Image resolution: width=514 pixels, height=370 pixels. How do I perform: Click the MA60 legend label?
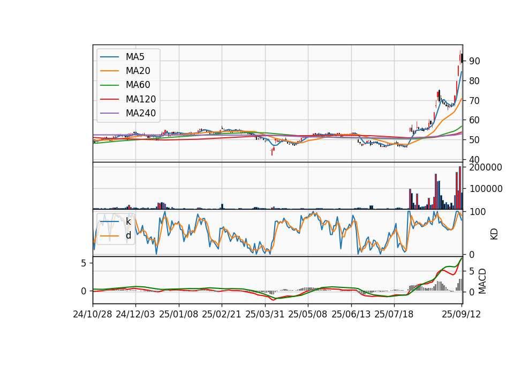pyautogui.click(x=138, y=85)
